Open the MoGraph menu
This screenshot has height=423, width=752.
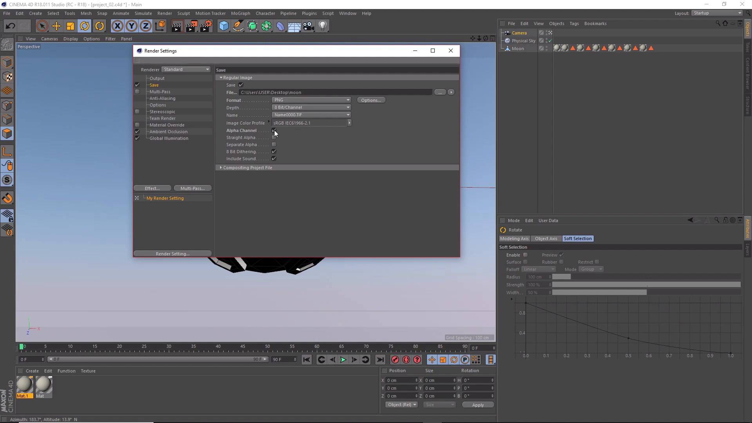240,13
